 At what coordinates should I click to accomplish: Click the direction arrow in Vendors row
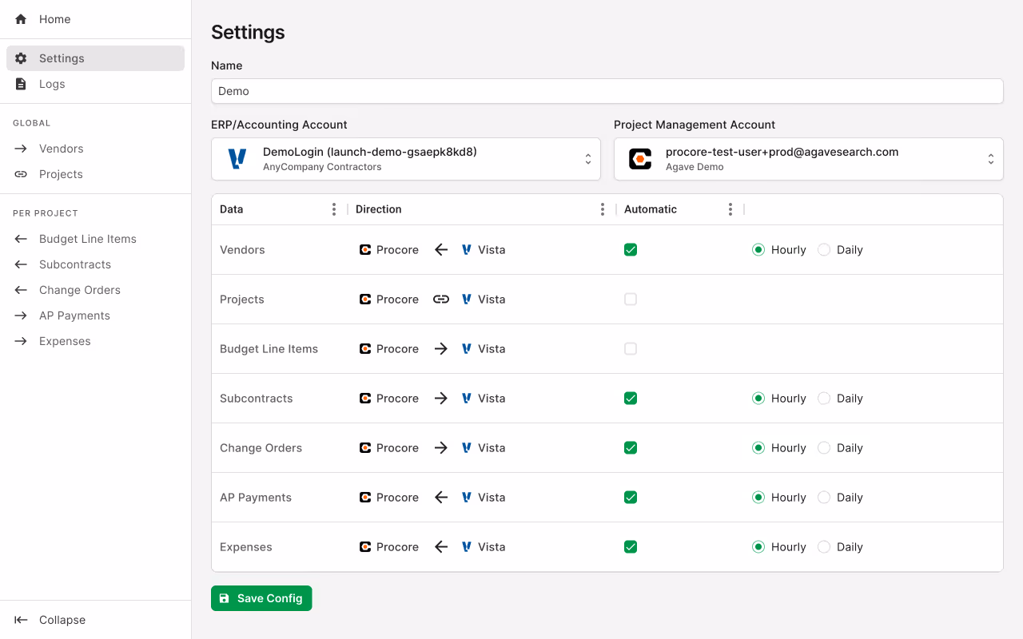[x=441, y=250]
